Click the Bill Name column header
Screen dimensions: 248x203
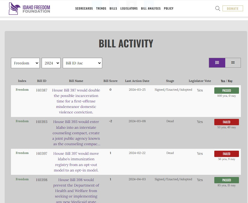76,81
